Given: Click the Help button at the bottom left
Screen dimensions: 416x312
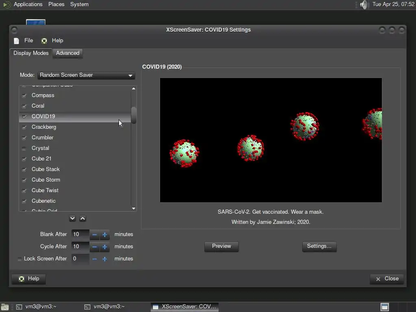Looking at the screenshot, I should tap(29, 279).
